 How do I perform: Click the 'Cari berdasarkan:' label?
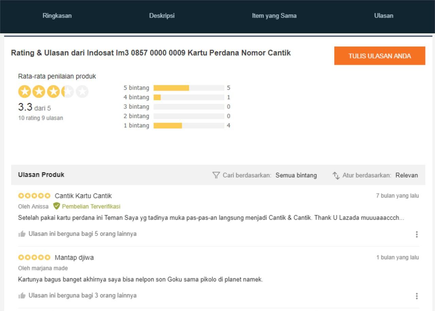[247, 175]
